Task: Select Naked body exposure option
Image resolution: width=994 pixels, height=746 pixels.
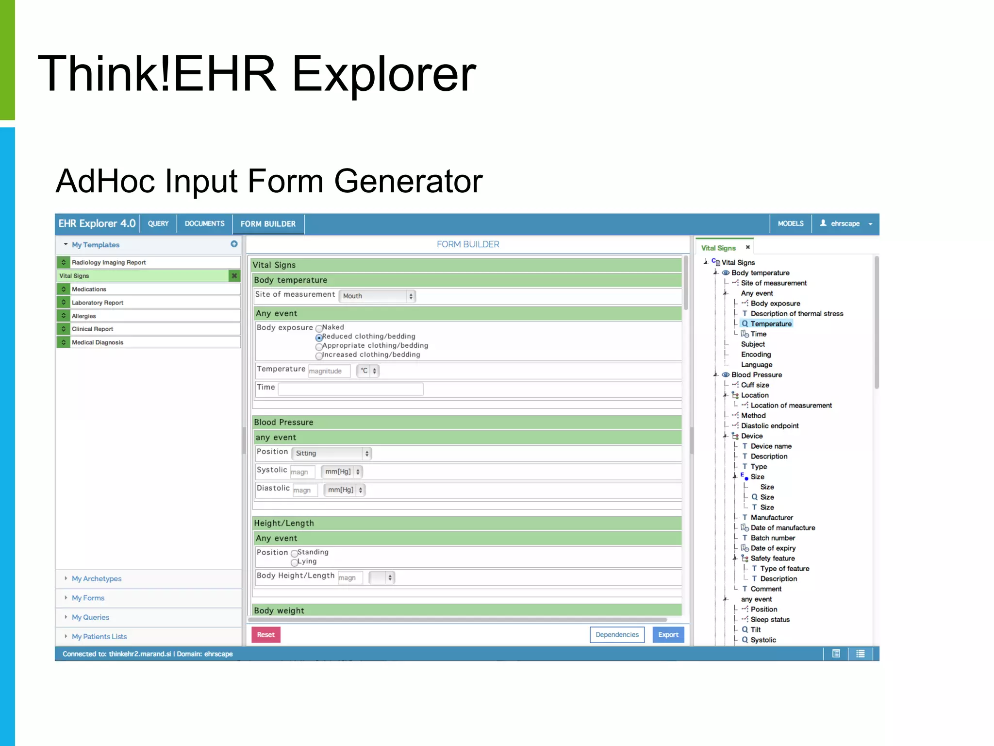Action: (x=319, y=328)
